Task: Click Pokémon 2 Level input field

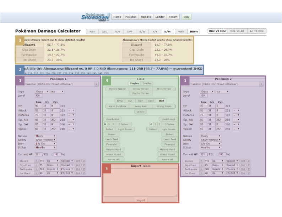Action: pos(204,96)
